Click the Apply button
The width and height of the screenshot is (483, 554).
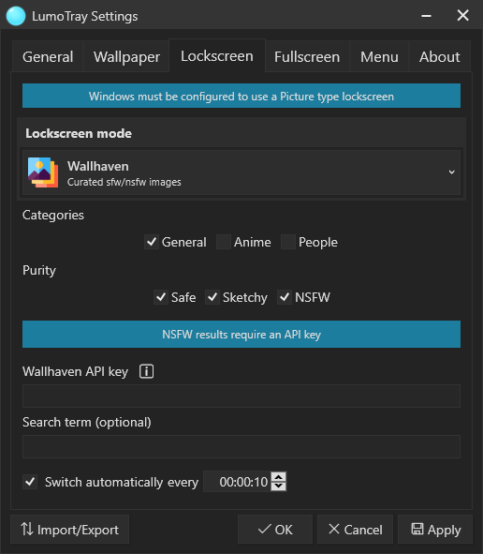(x=435, y=530)
